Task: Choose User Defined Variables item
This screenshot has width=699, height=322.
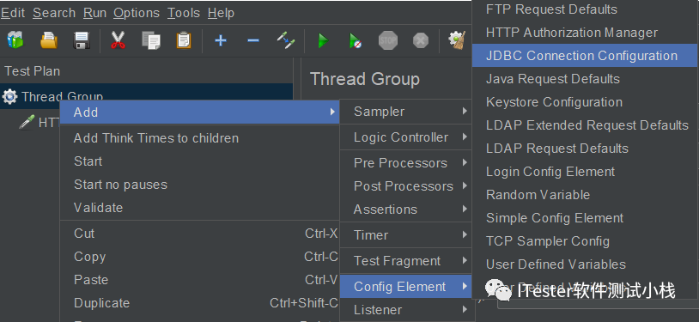Action: [556, 264]
